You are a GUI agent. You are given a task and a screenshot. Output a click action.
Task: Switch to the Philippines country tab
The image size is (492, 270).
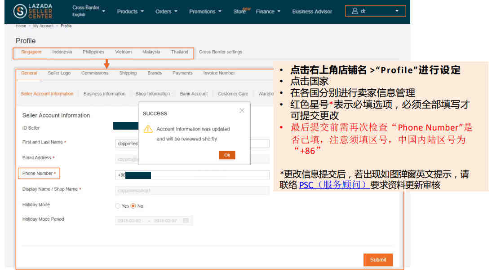tap(93, 52)
